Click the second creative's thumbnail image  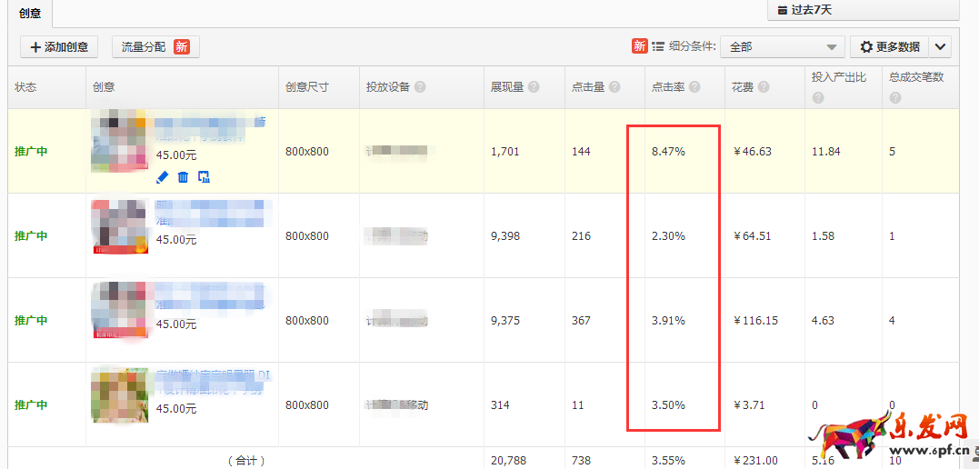[119, 226]
